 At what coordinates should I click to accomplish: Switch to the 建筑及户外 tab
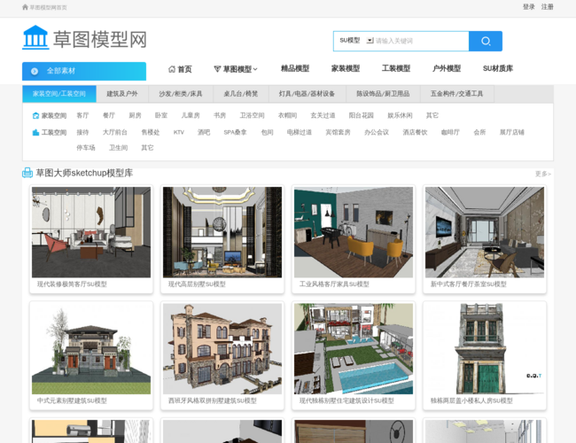pyautogui.click(x=122, y=93)
